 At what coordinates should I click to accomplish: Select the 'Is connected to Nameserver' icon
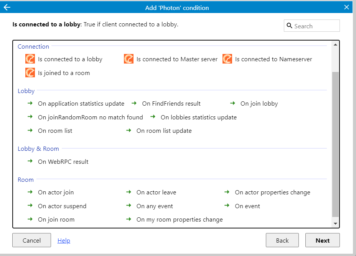point(227,59)
